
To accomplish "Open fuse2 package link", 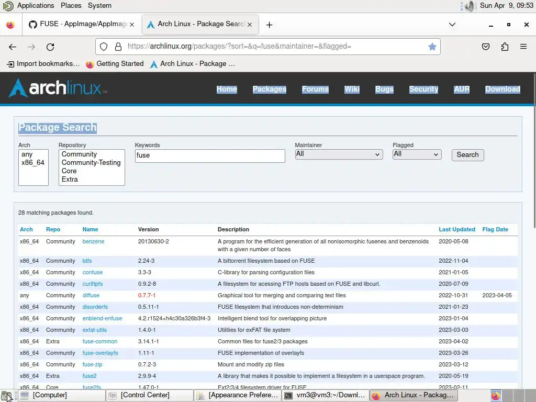I will 90,376.
